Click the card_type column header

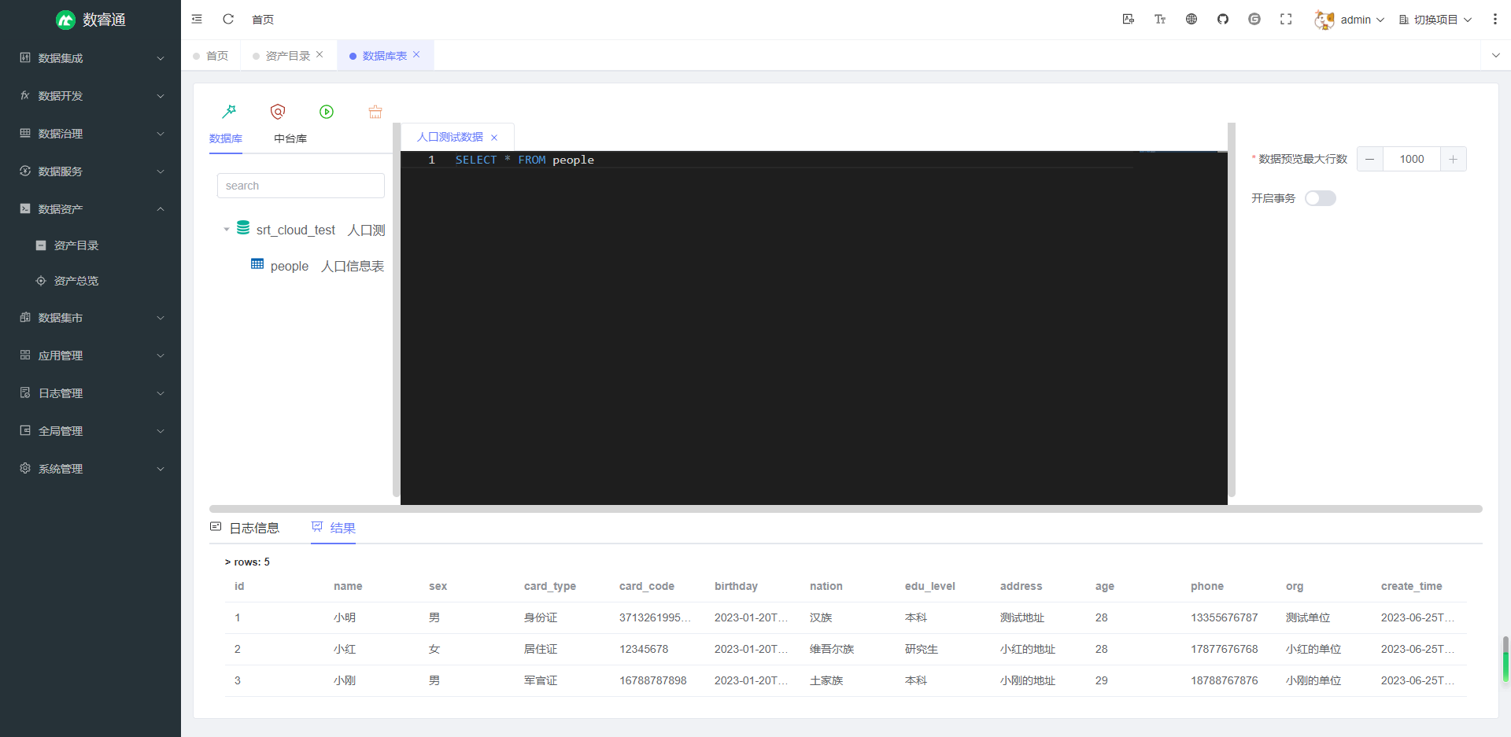550,586
